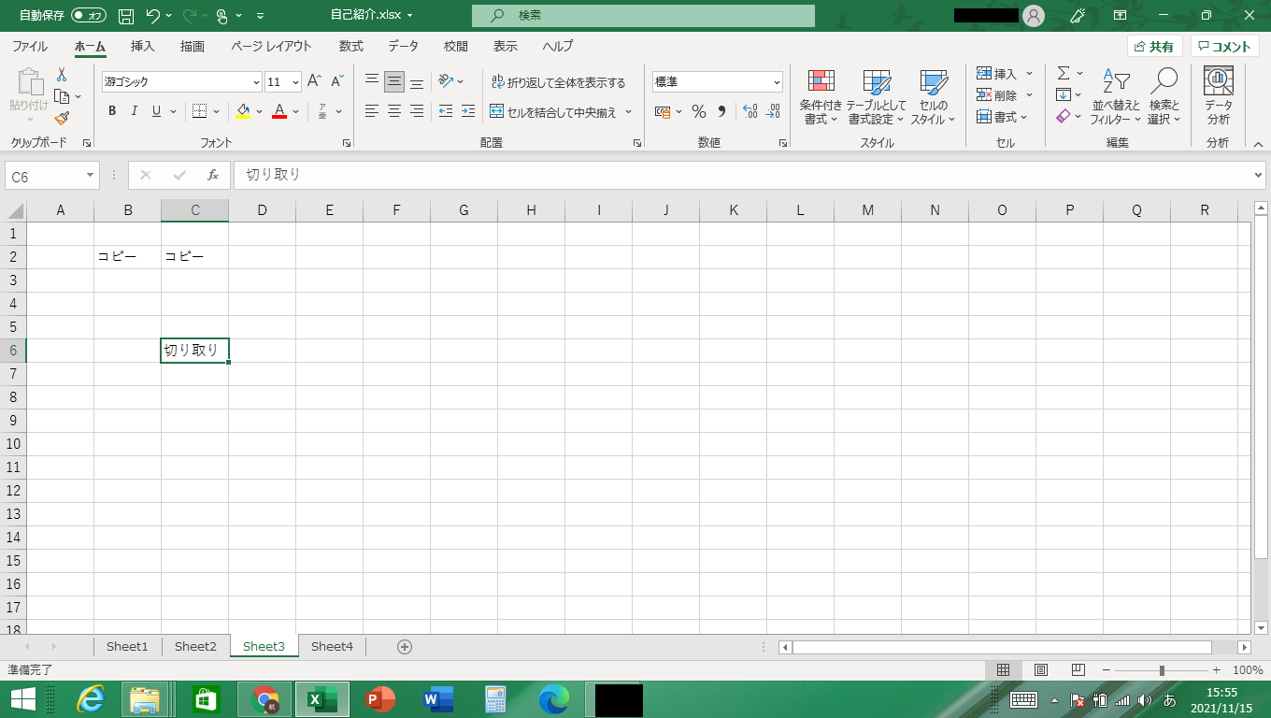
Task: Add a new sheet with plus button
Action: point(405,646)
